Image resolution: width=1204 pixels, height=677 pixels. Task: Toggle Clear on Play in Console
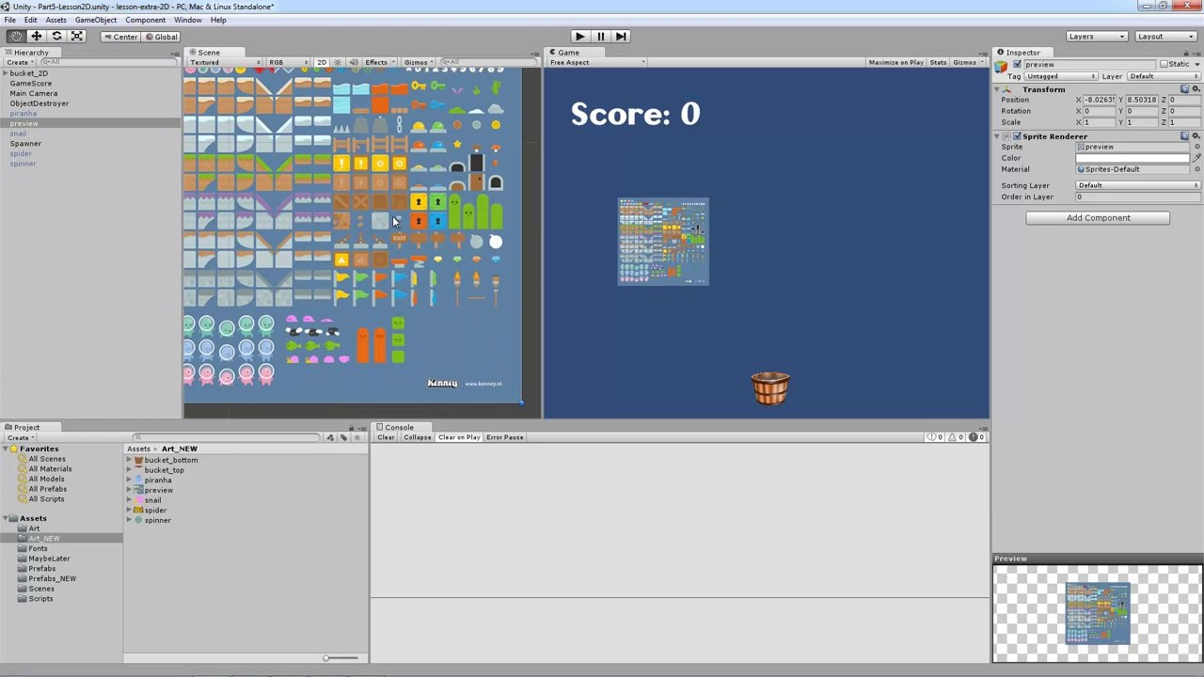pyautogui.click(x=459, y=437)
